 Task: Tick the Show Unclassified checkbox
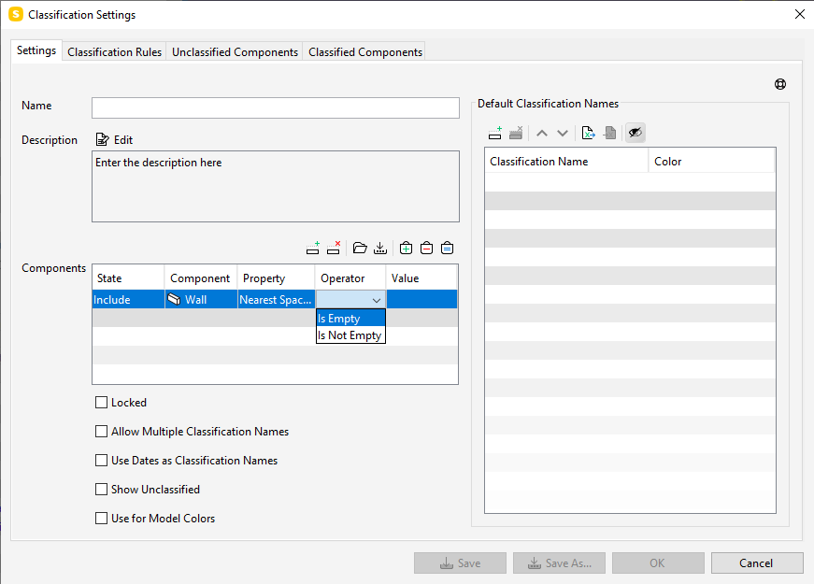point(101,490)
